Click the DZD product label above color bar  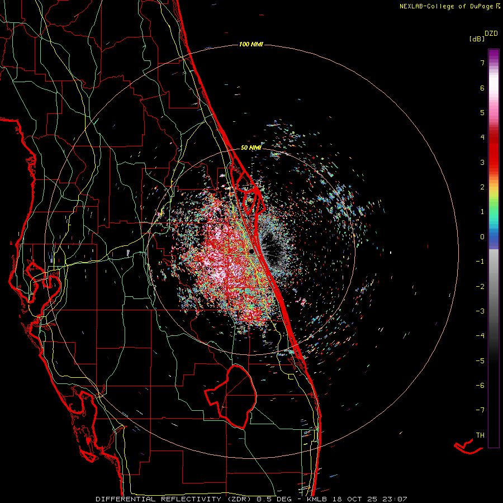click(x=491, y=34)
